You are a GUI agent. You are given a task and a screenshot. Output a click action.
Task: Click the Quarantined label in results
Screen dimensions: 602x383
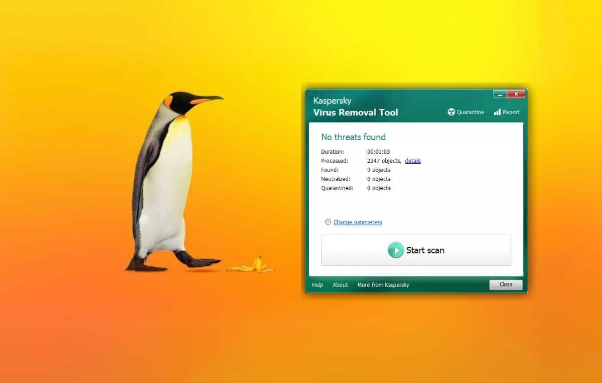337,188
